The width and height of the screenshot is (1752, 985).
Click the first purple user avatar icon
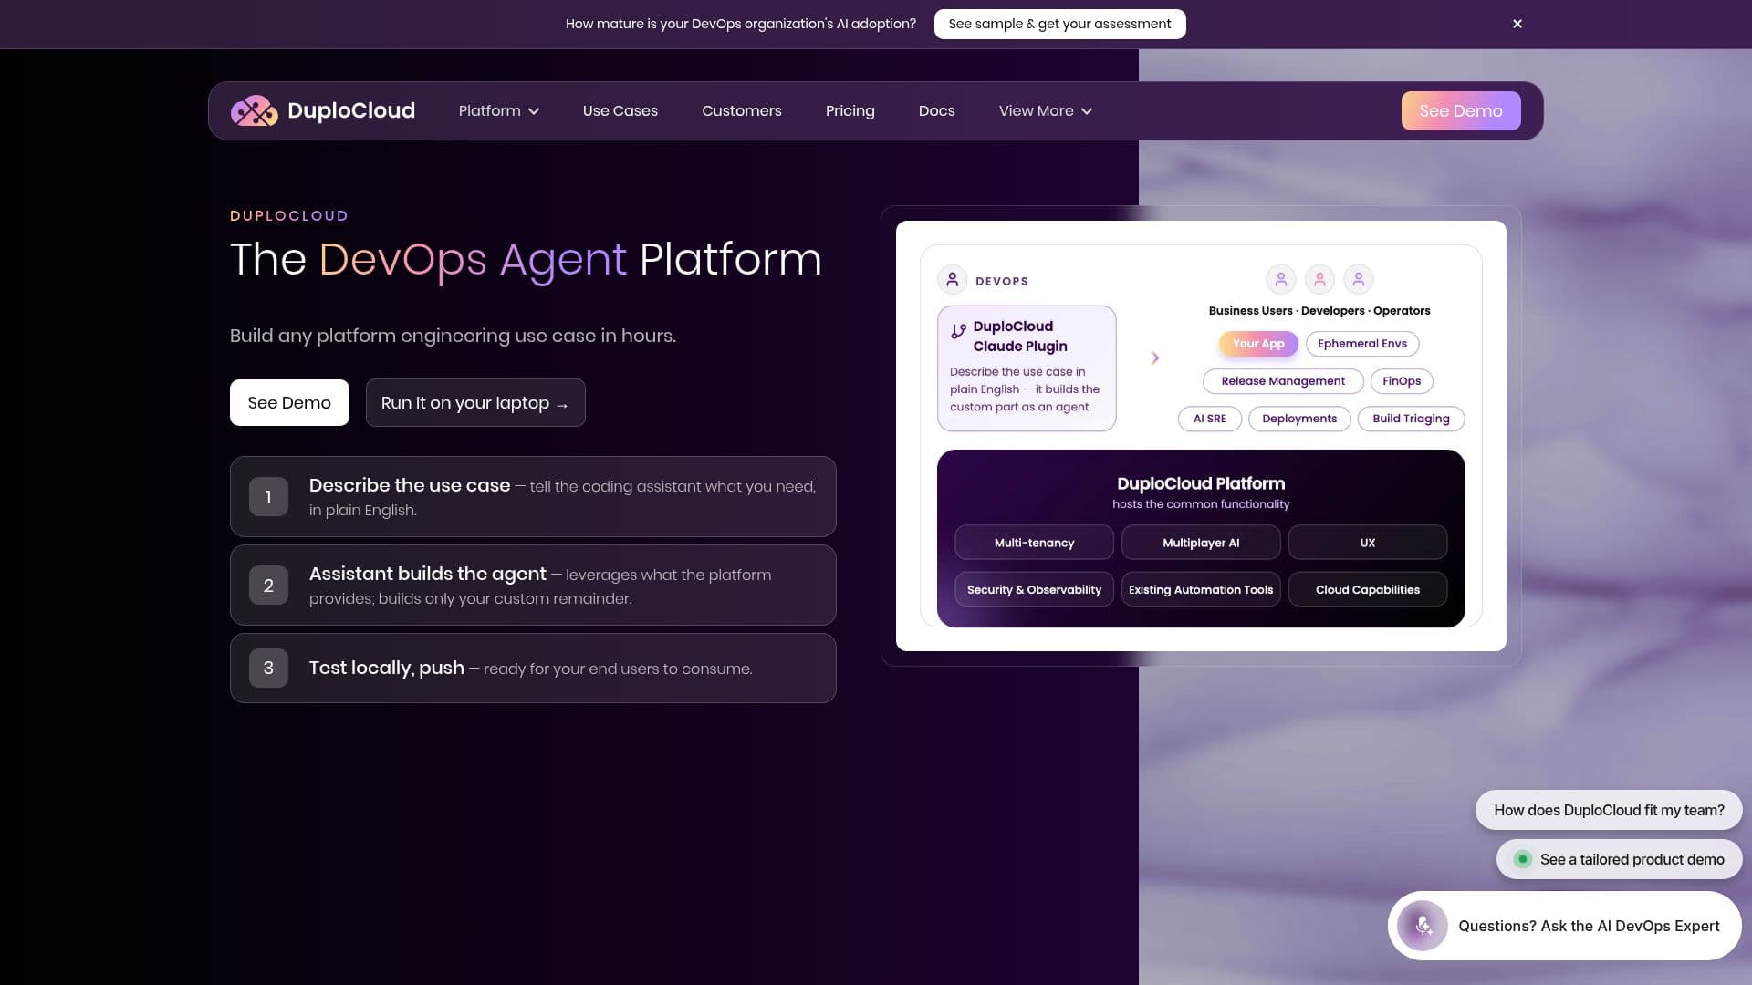pyautogui.click(x=1280, y=280)
